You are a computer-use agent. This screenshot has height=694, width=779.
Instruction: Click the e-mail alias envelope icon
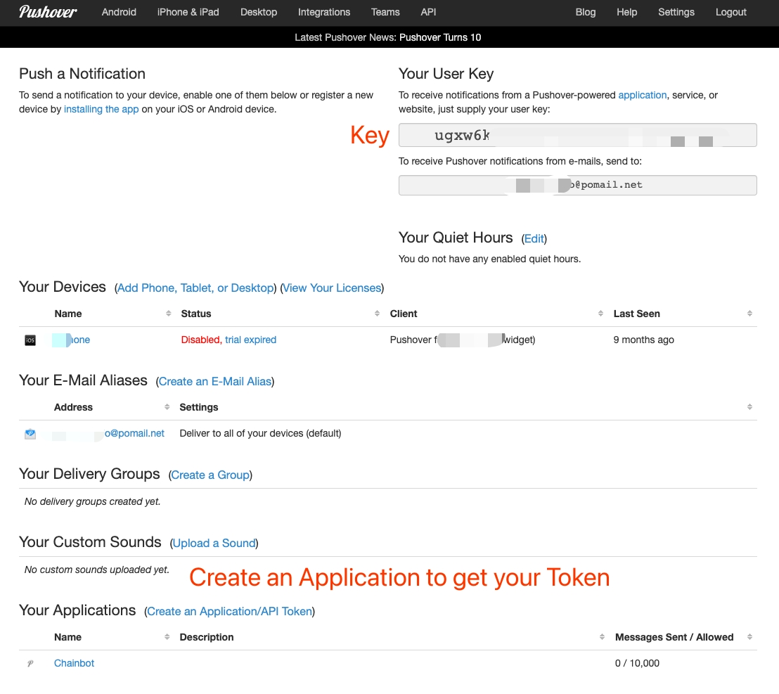(30, 434)
